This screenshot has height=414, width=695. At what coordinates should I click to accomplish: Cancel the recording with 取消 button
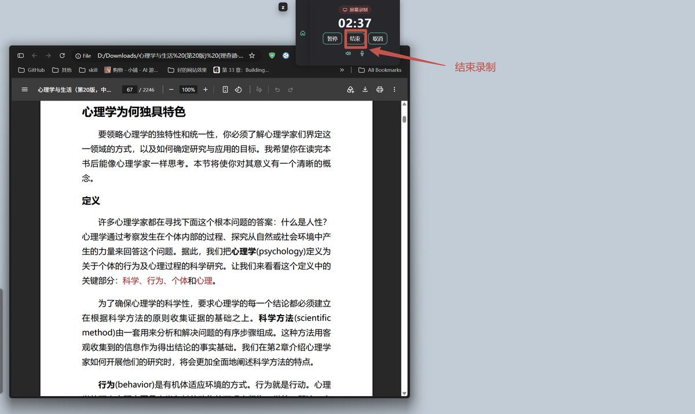pyautogui.click(x=378, y=39)
